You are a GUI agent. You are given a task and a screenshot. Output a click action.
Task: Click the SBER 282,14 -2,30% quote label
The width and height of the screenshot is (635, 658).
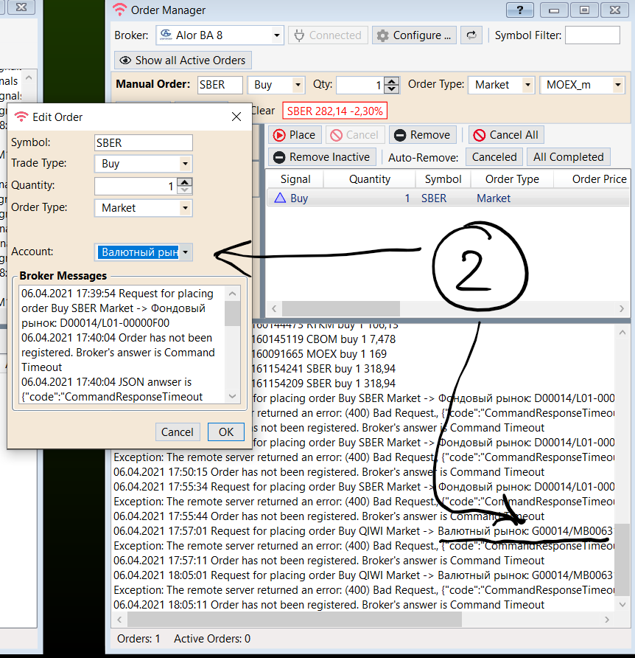point(334,111)
